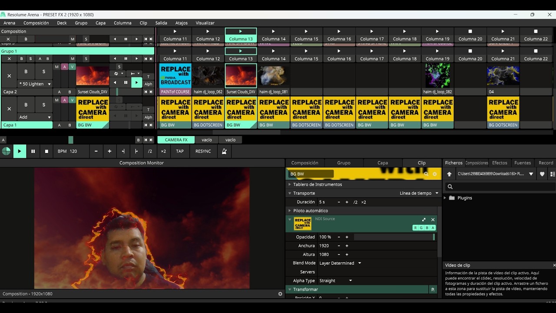
Task: Collapse the Transformar section
Action: pos(290,289)
